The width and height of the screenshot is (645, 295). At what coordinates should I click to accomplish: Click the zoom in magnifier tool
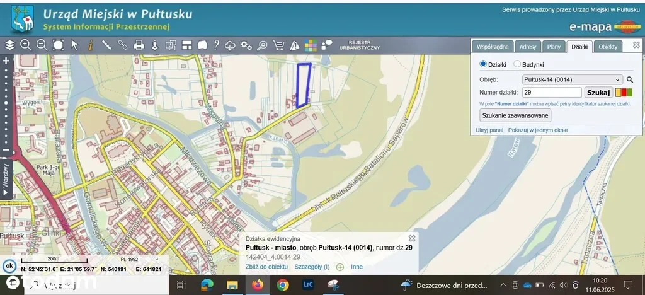coord(26,45)
